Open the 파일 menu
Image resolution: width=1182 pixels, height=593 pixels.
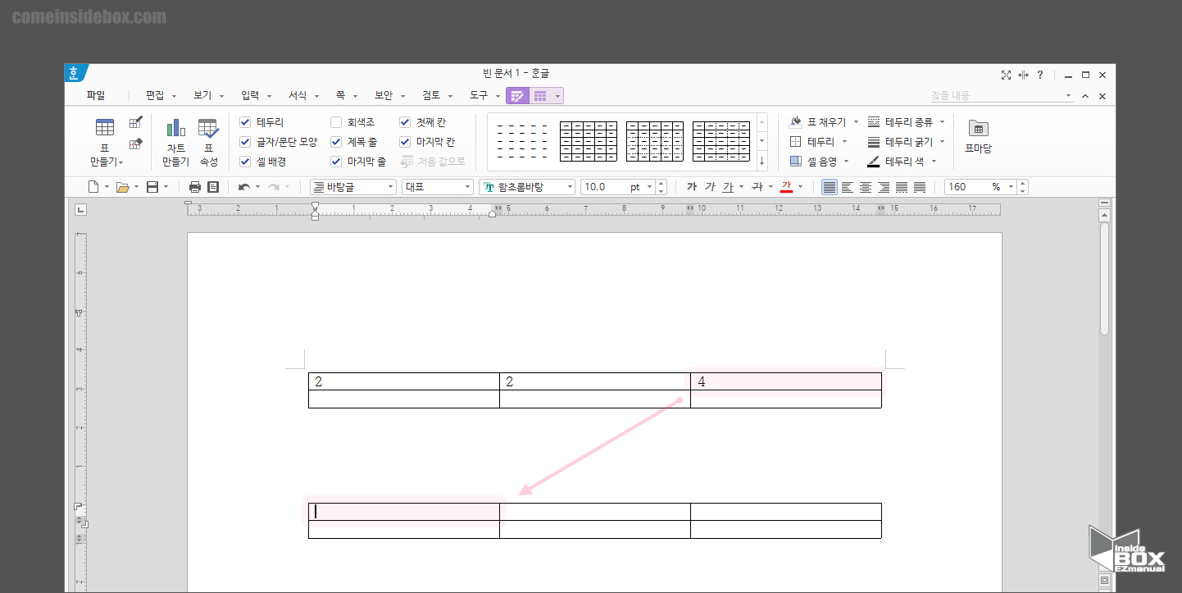coord(96,95)
